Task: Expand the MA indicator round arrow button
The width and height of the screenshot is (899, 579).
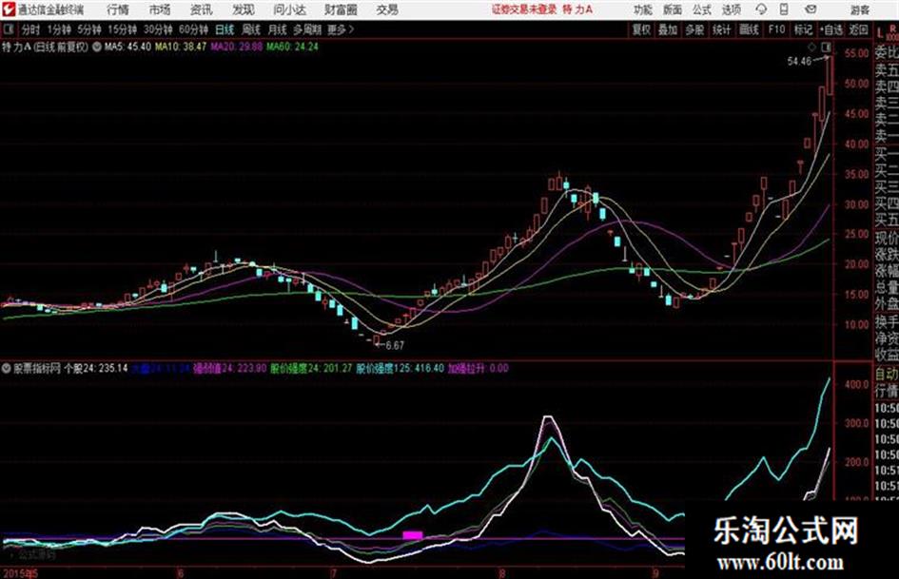Action: pyautogui.click(x=97, y=47)
